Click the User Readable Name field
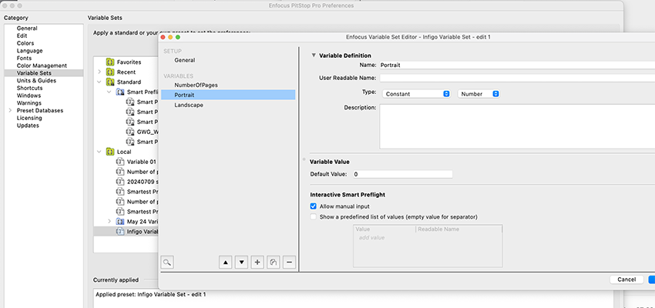The image size is (655, 308). (517, 78)
